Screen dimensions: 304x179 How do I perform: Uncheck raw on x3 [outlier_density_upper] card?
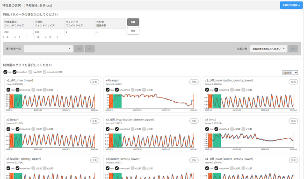point(8,168)
